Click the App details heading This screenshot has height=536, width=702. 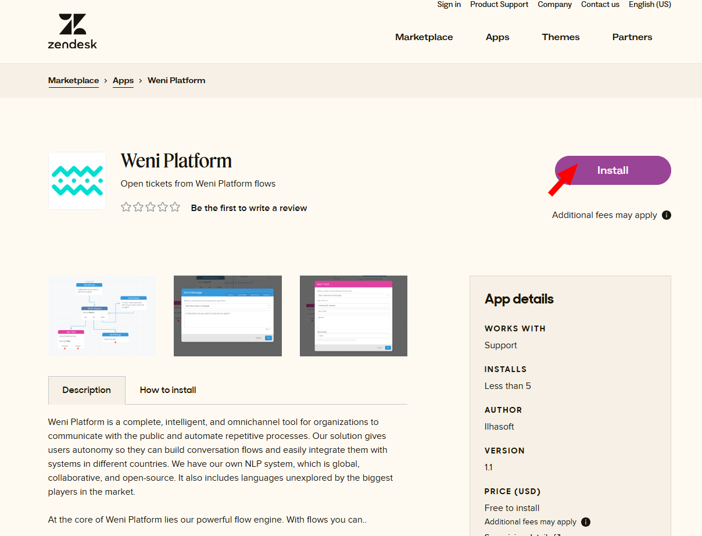coord(519,299)
